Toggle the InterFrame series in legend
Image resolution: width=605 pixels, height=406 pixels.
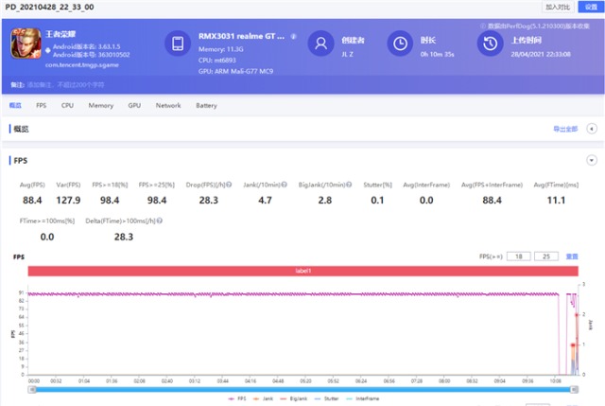tap(363, 398)
